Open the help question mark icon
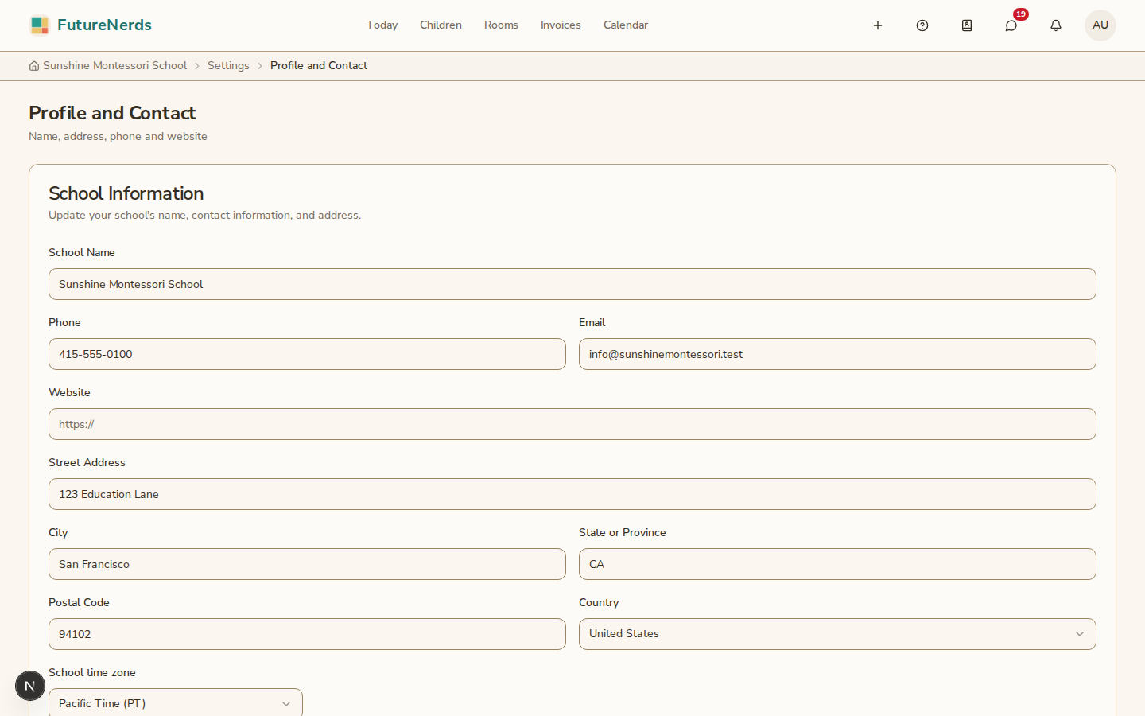The height and width of the screenshot is (716, 1145). [x=922, y=25]
